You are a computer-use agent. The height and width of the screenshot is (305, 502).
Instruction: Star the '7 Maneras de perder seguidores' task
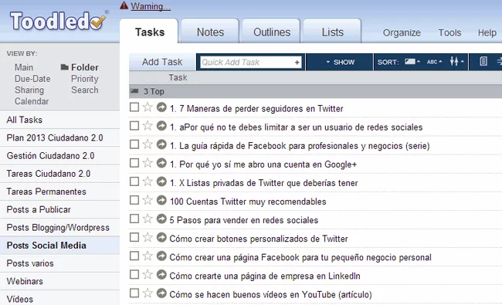pyautogui.click(x=148, y=107)
